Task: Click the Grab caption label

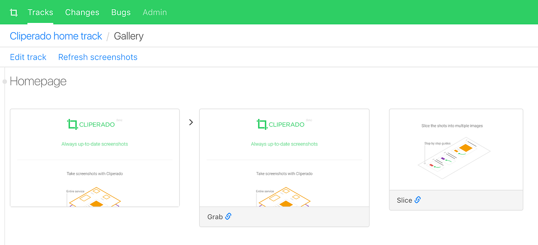Action: tap(215, 217)
